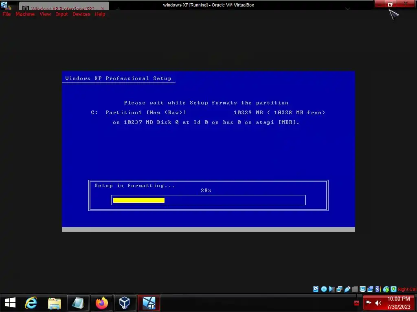Click the display settings status icon

click(x=362, y=289)
